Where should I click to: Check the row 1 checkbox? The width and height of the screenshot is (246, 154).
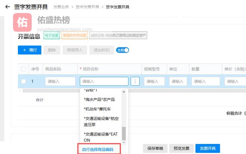[x=24, y=81]
